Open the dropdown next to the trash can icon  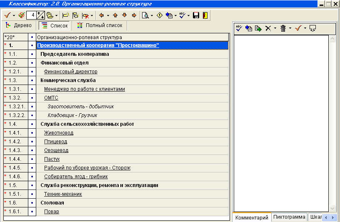[290, 28]
